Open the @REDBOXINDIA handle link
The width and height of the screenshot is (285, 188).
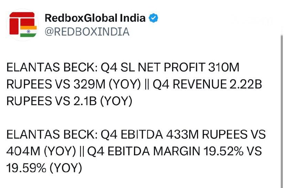point(87,32)
